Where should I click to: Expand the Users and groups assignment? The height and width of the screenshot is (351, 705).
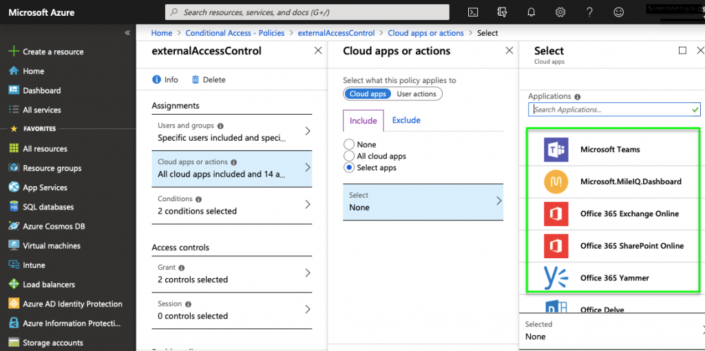click(231, 131)
